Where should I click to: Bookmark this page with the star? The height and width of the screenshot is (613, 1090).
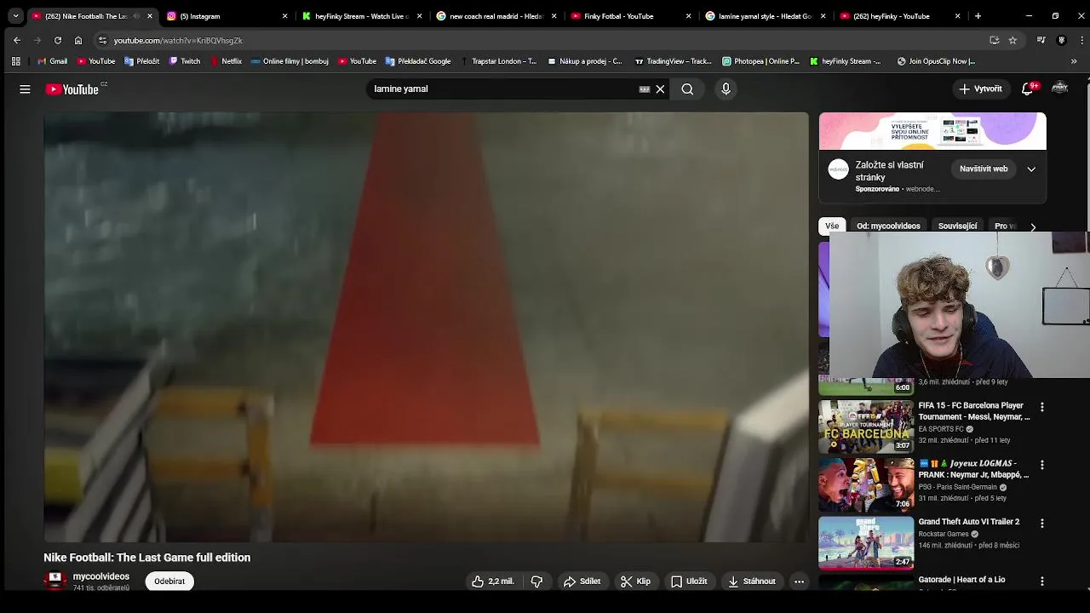(1013, 40)
